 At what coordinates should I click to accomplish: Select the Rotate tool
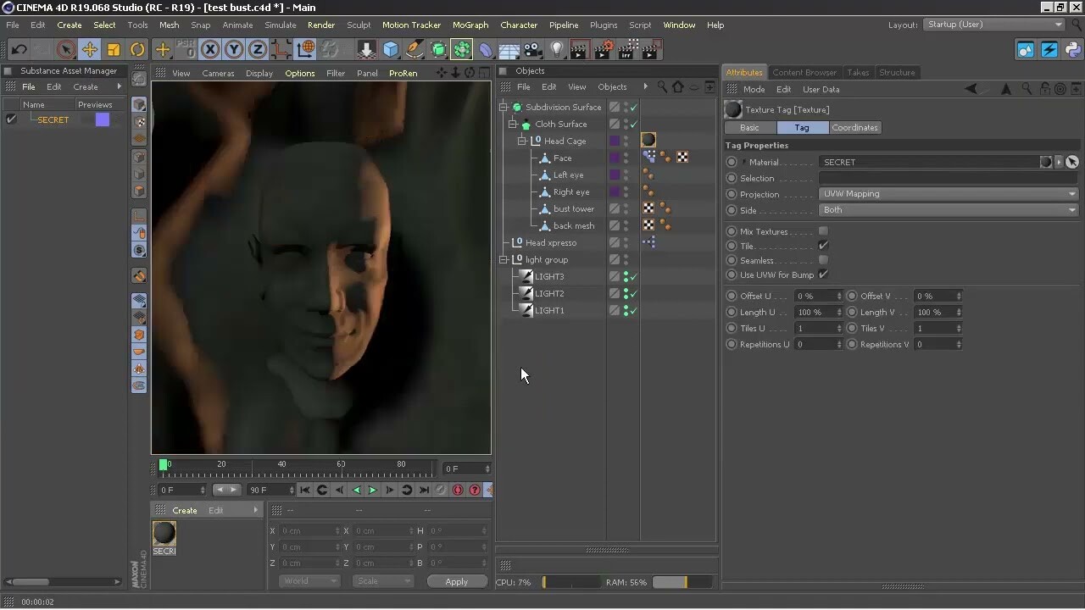coord(136,50)
